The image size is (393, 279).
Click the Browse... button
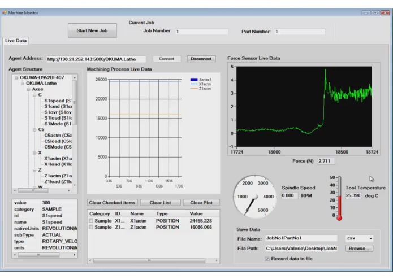(x=359, y=249)
